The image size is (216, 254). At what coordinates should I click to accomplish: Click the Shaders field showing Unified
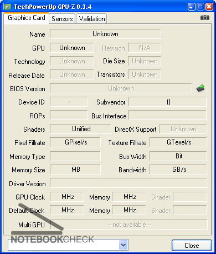point(80,129)
